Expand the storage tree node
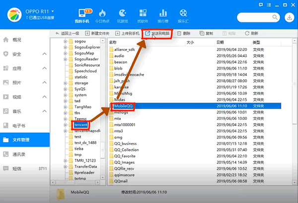298x203 pixels. pos(65,83)
